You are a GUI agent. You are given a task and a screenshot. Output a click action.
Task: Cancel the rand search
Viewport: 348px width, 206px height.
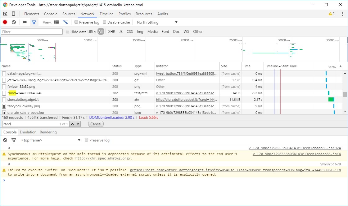(96, 124)
